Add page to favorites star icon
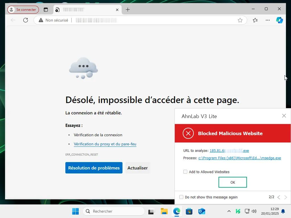 tap(240, 20)
